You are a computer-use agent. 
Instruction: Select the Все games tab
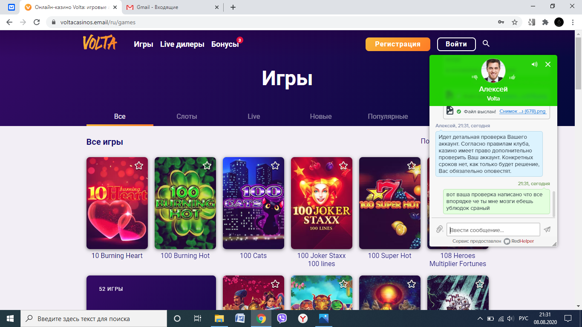[120, 116]
